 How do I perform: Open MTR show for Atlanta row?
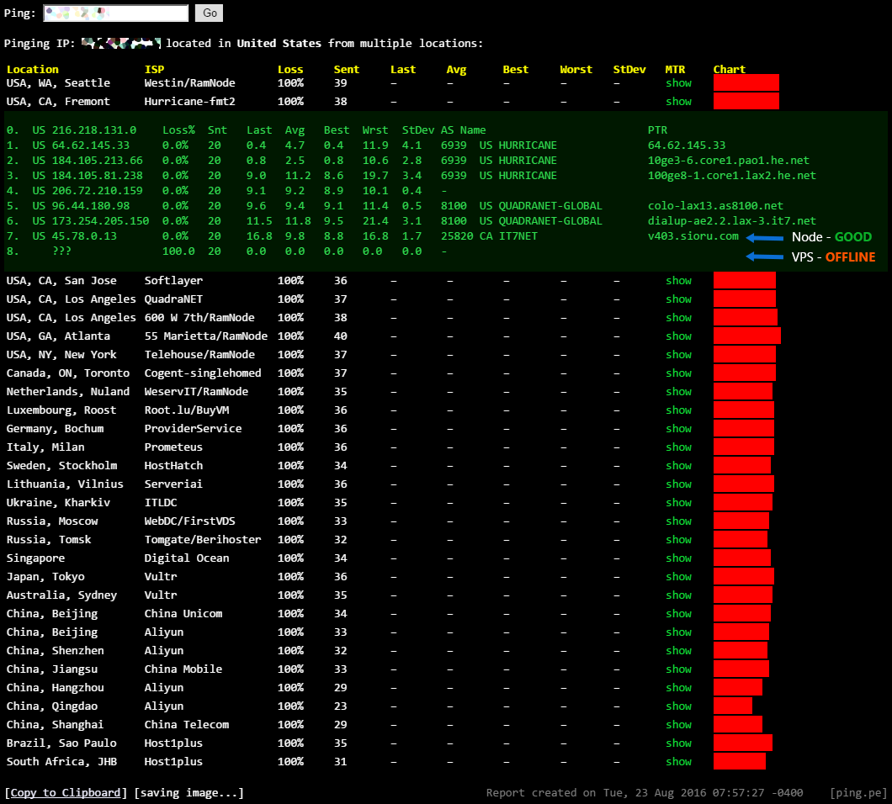[x=678, y=336]
